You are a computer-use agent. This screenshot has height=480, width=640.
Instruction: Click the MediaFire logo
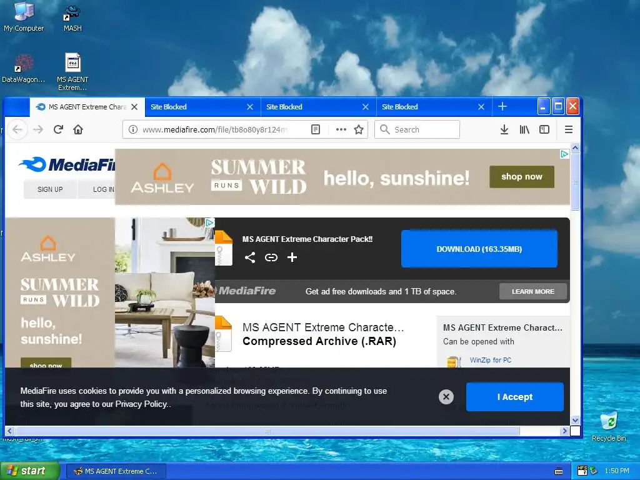coord(67,164)
